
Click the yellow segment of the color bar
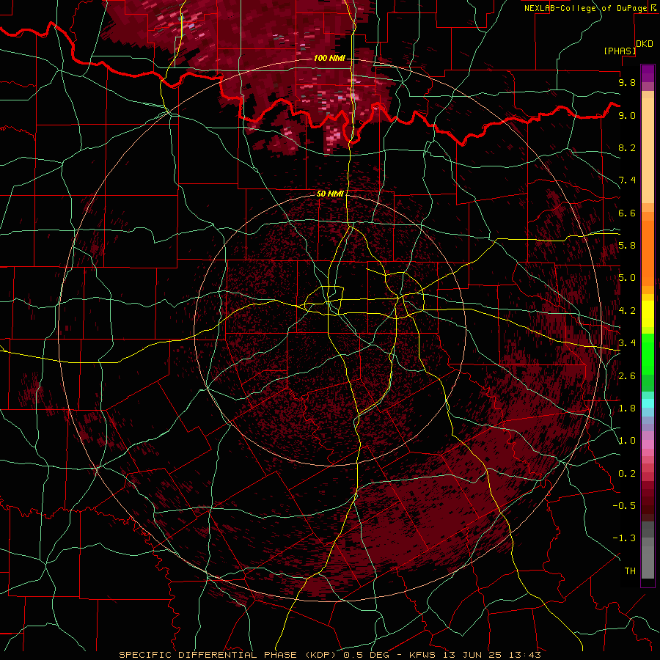(x=648, y=314)
